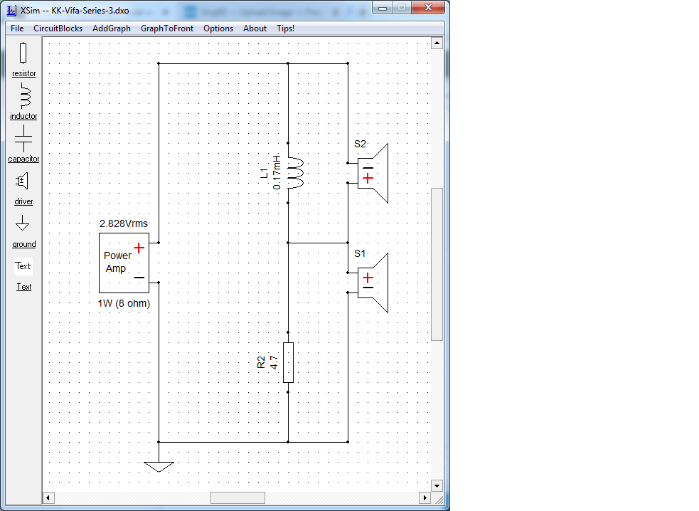699x511 pixels.
Task: Open the Tips! menu
Action: [285, 28]
